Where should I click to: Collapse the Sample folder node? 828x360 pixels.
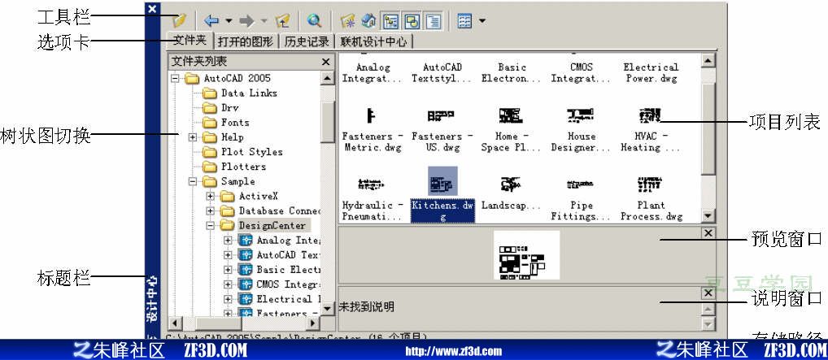[x=193, y=181]
